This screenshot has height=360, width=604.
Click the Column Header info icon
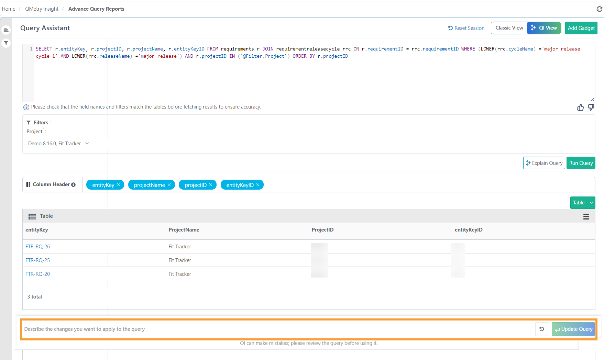[x=73, y=184]
